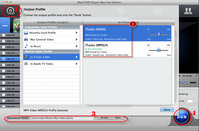Click the Mobile Video Profile header

click(x=51, y=51)
